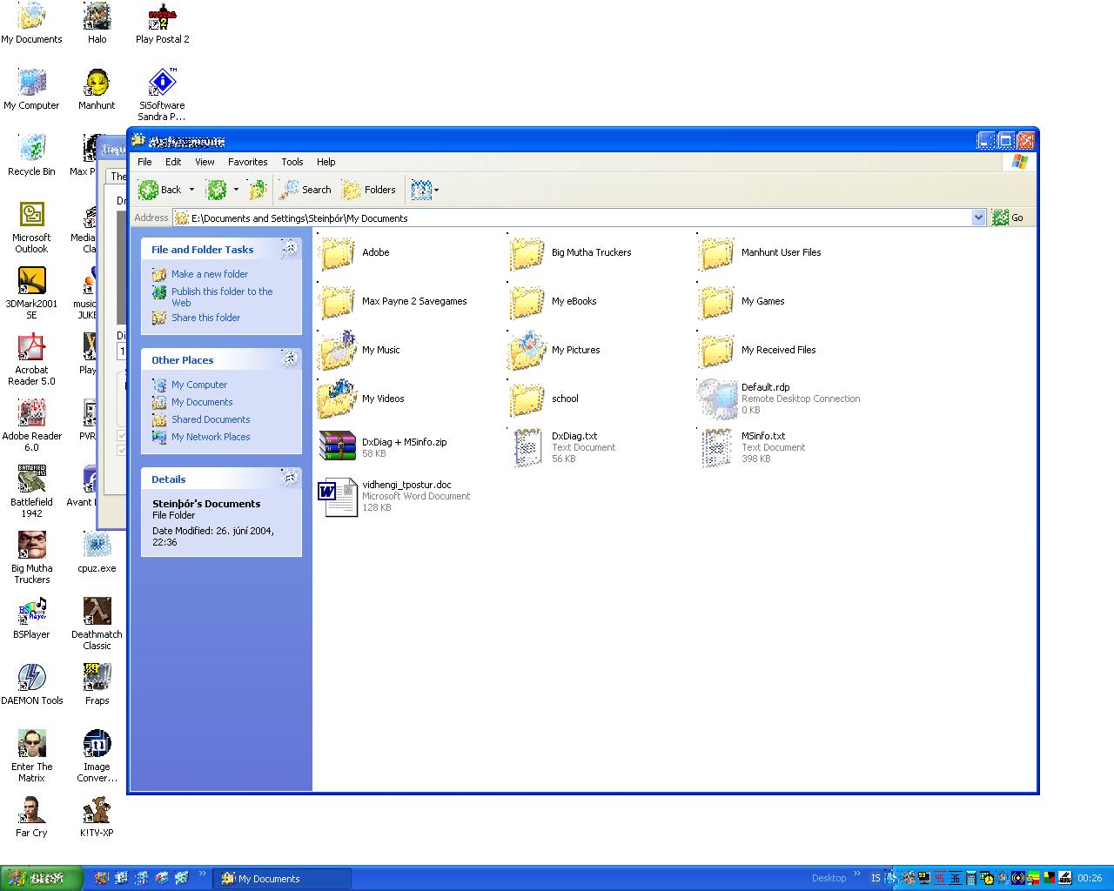Viewport: 1114px width, 891px height.
Task: Click the Up folder toolbar icon
Action: coord(257,190)
